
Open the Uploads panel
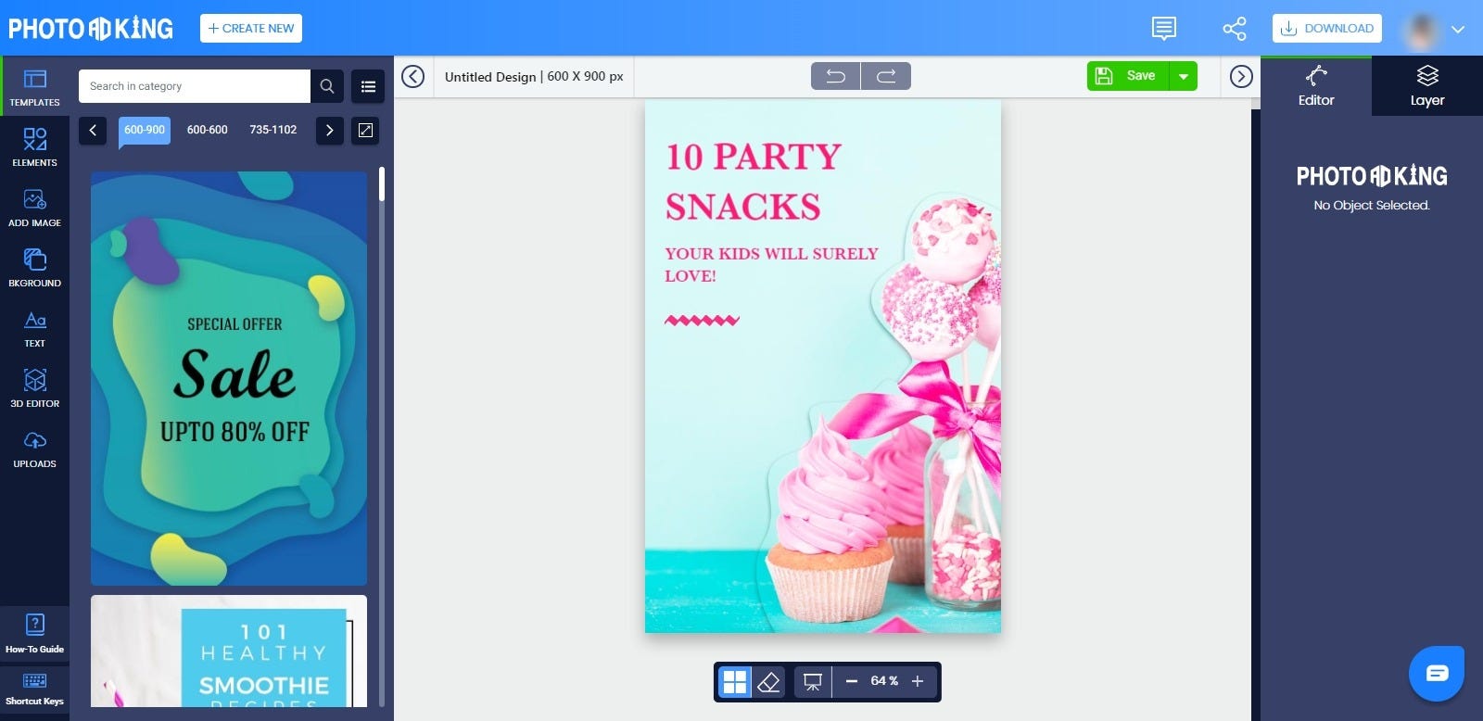34,448
